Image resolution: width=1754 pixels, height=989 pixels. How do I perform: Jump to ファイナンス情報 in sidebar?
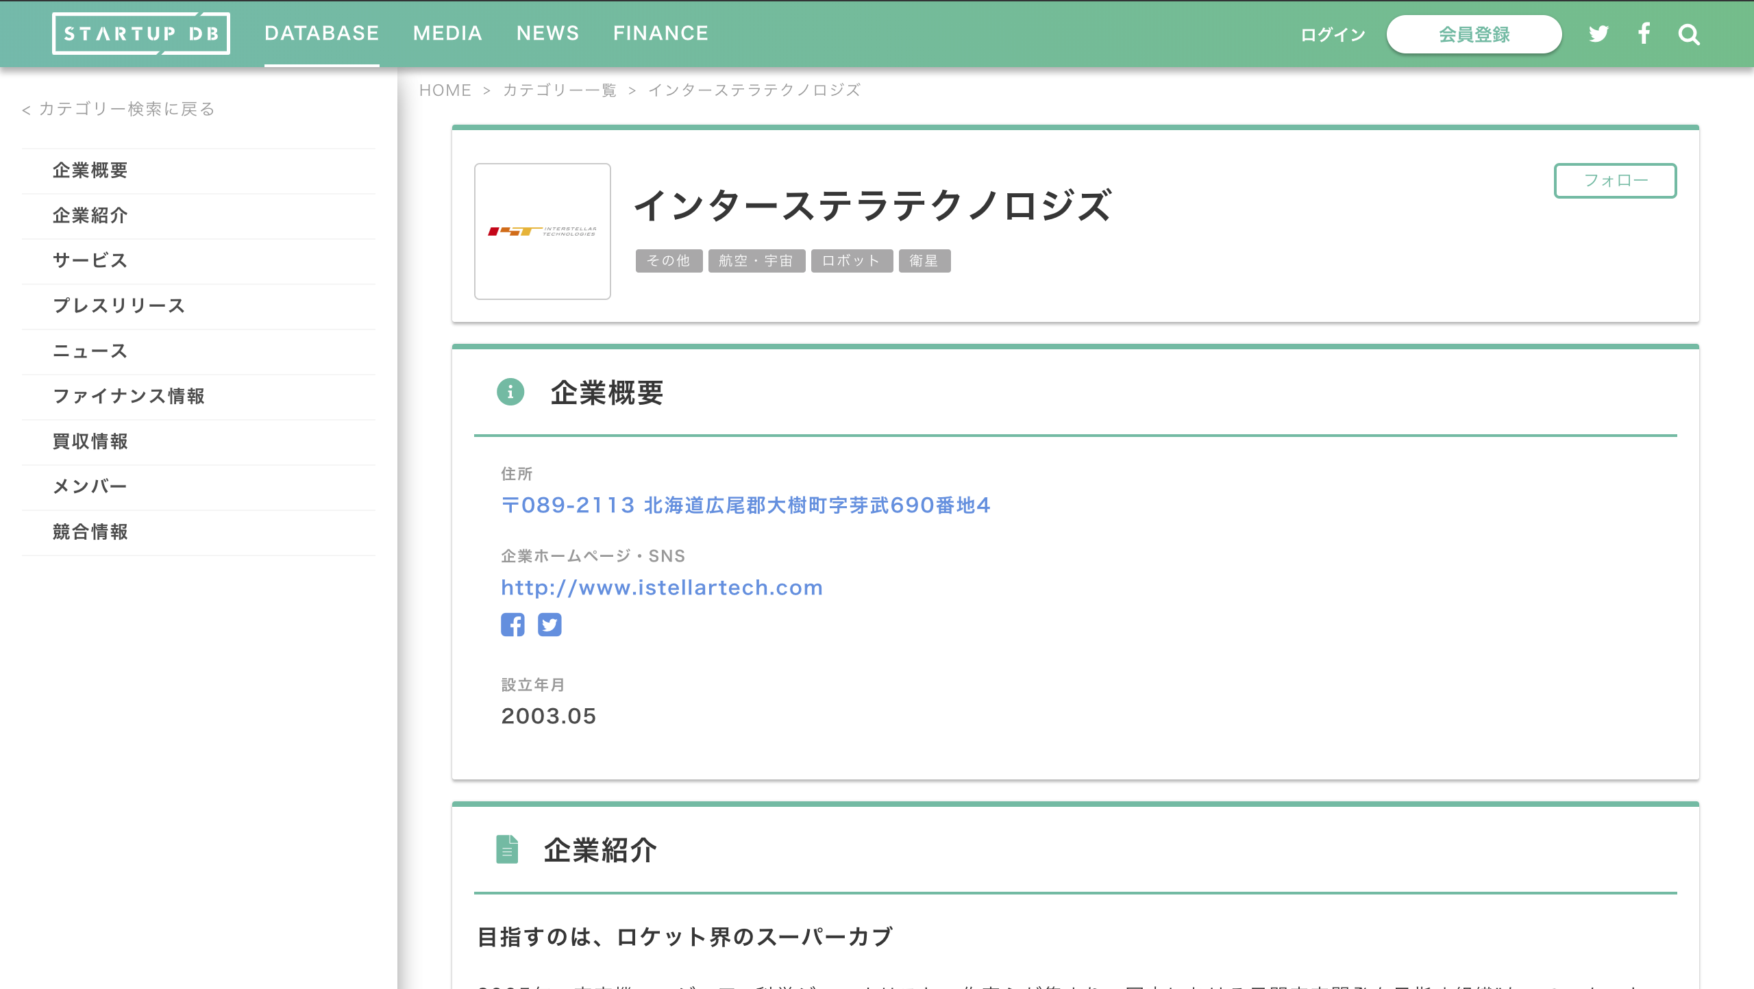129,396
